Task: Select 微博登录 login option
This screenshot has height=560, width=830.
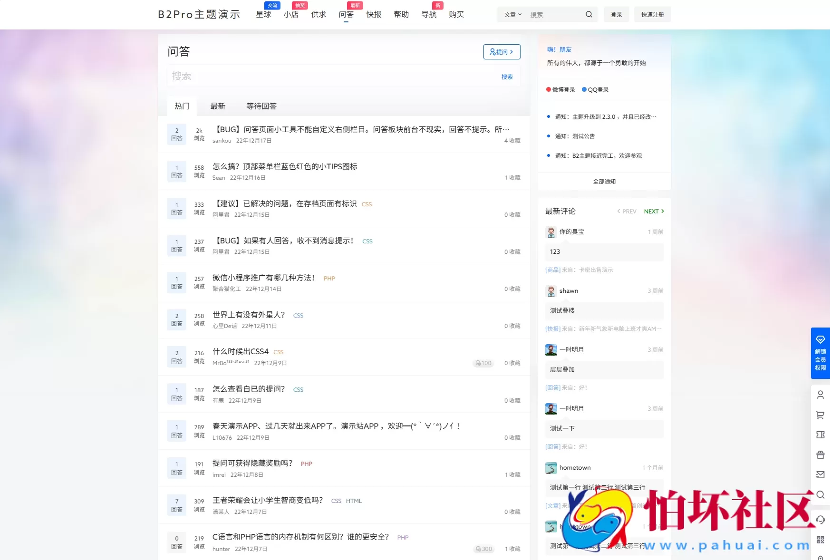Action: point(561,89)
